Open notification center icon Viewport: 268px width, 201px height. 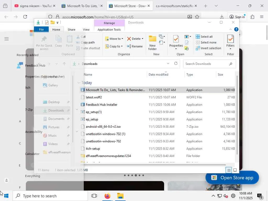pyautogui.click(x=260, y=196)
